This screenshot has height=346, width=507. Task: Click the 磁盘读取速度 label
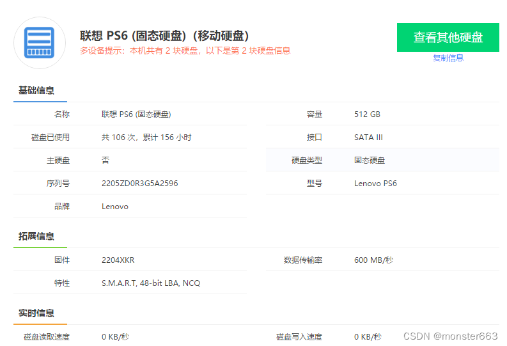[x=47, y=336]
